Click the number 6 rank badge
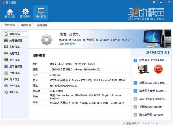Screen dimensions: 173x126 click(135, 115)
